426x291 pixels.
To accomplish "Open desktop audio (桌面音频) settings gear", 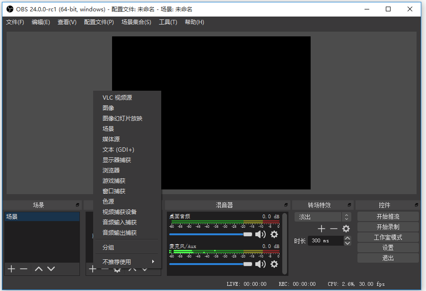I will [274, 234].
